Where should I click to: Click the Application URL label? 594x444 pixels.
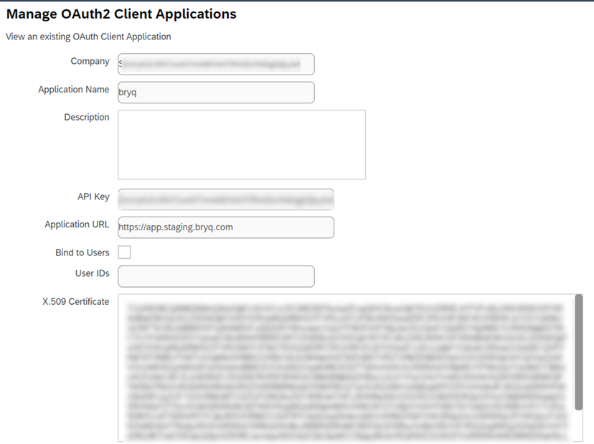(x=77, y=225)
